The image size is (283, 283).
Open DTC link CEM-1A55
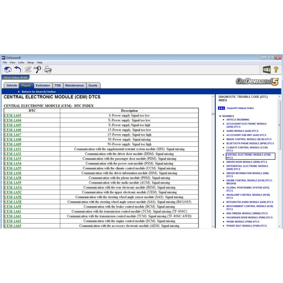(13, 168)
